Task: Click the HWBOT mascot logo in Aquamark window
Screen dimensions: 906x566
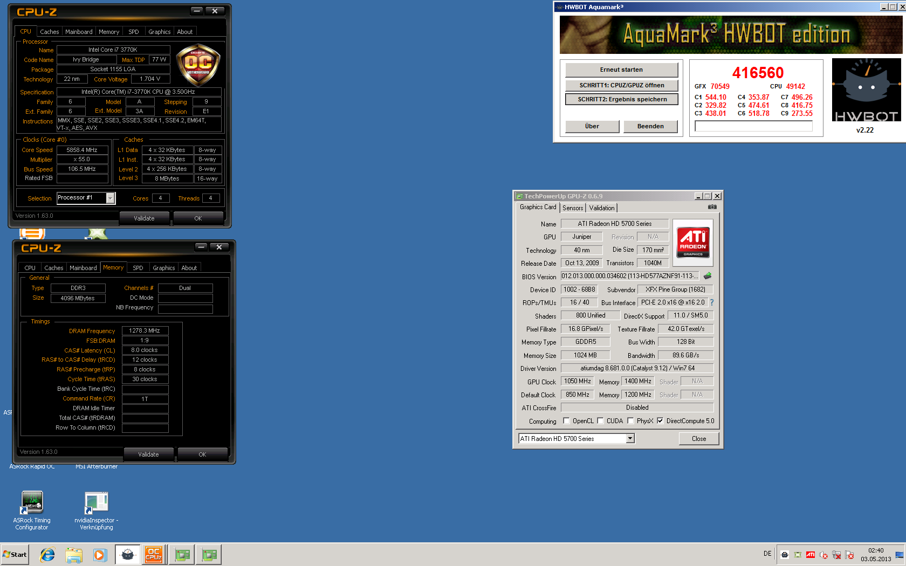Action: (x=867, y=90)
